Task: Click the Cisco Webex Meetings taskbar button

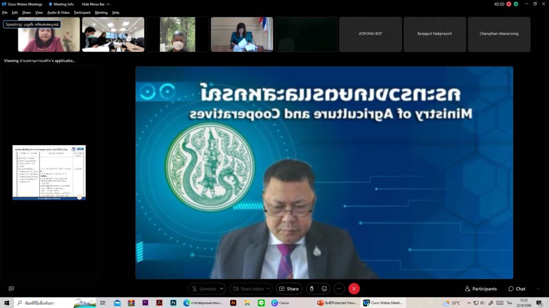Action: 383,303
